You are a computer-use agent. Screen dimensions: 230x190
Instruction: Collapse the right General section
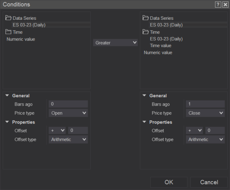coord(144,95)
